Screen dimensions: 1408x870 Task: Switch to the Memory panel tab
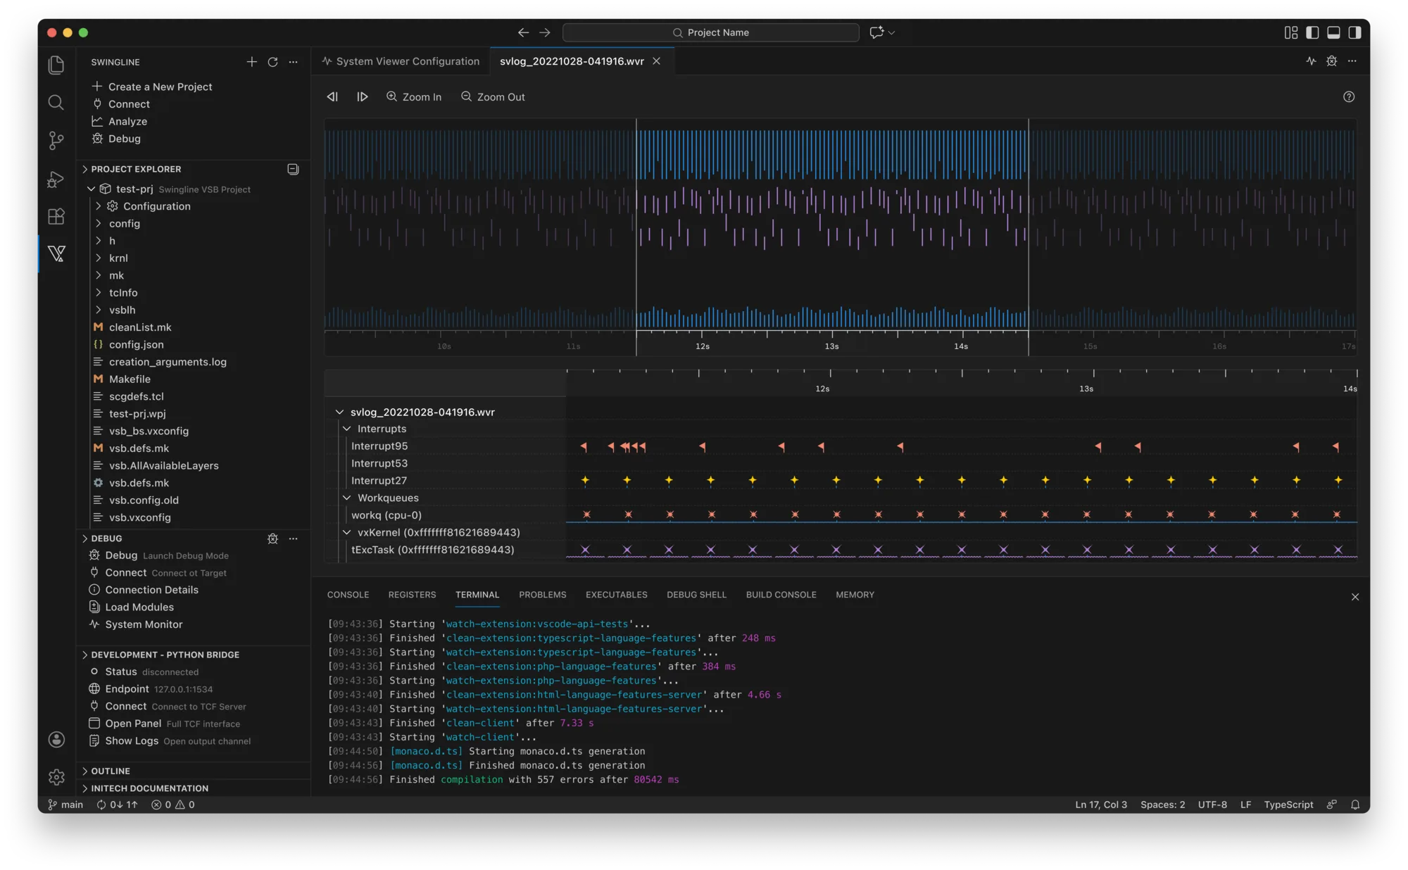pyautogui.click(x=855, y=595)
